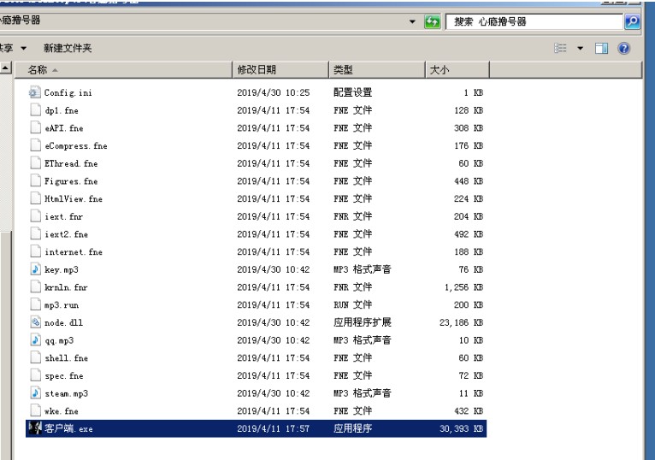The height and width of the screenshot is (460, 655).
Task: Open the share menu dropdown arrow
Action: point(24,48)
